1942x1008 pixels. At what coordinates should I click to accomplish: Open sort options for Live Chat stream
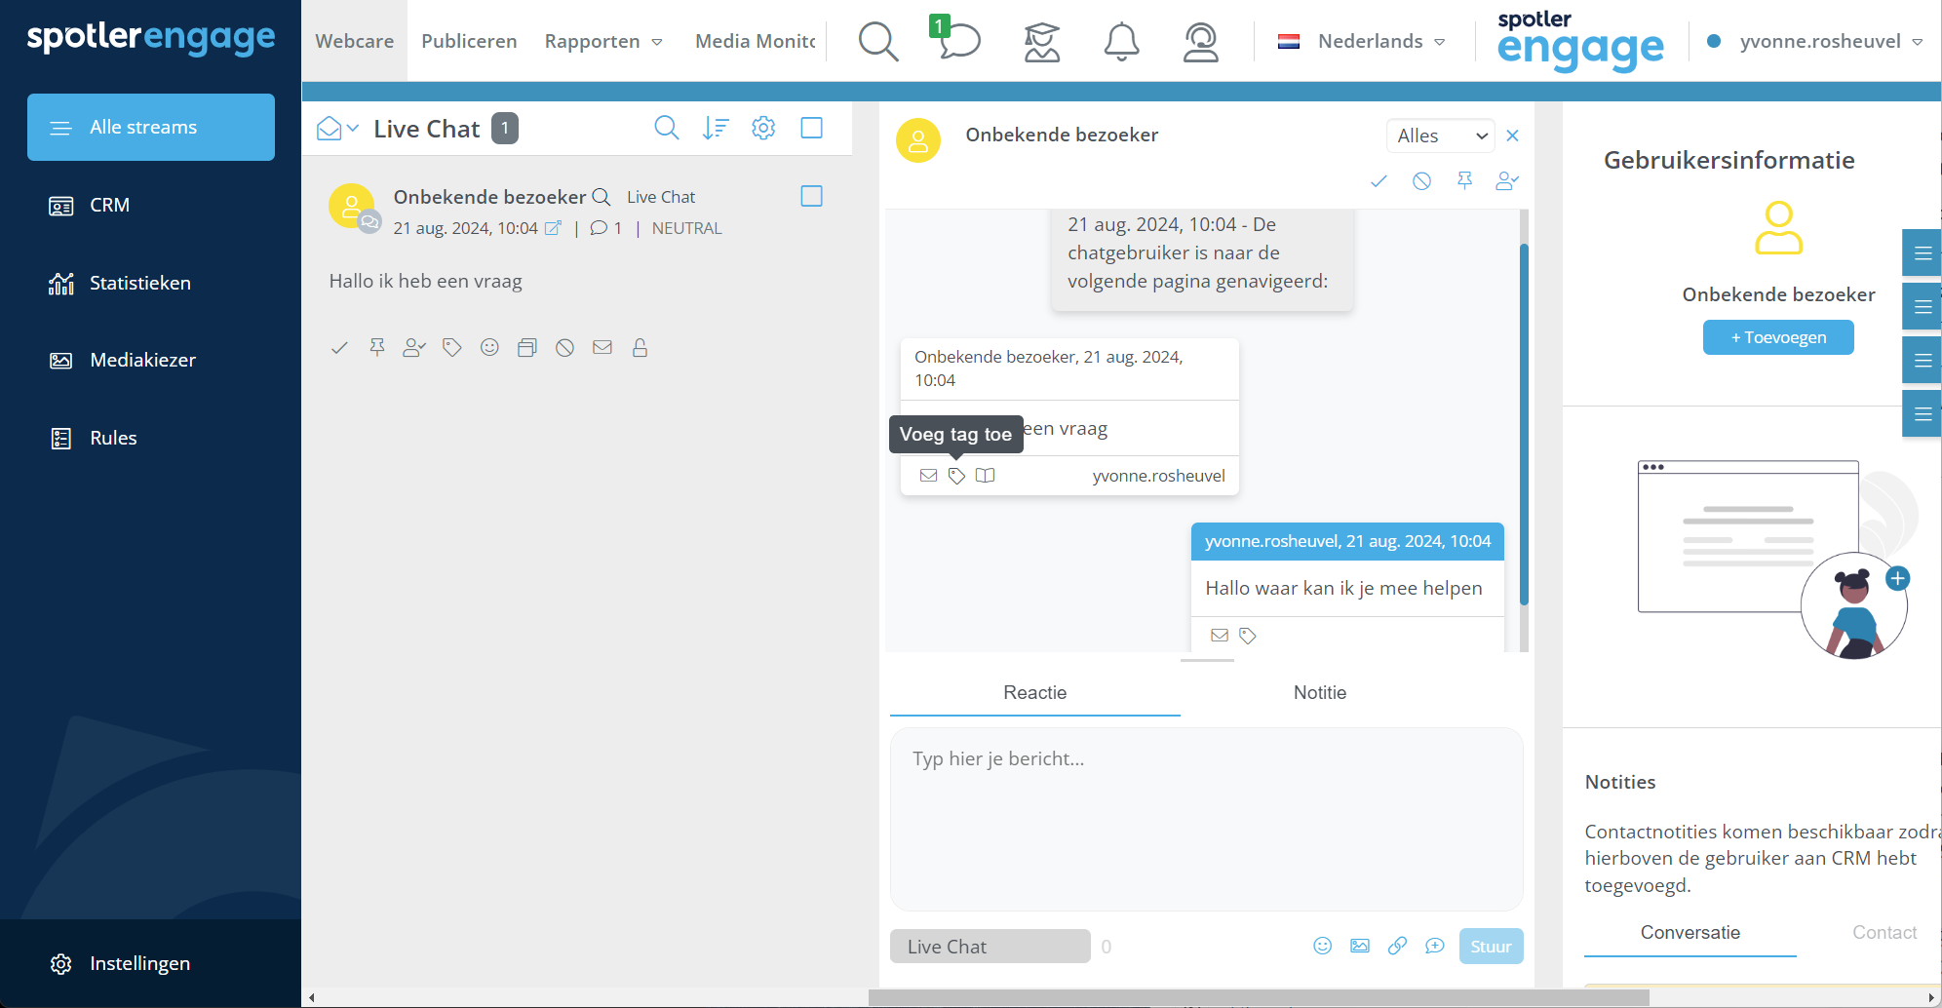(716, 128)
